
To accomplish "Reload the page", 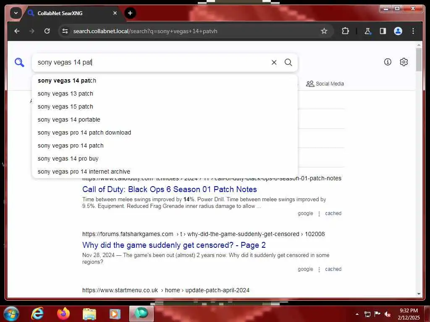I will pyautogui.click(x=47, y=31).
